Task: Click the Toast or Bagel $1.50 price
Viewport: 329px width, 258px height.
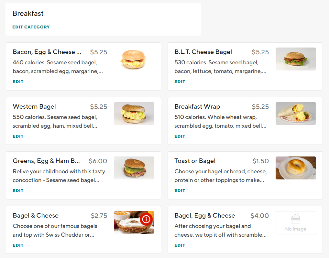Action: (260, 161)
